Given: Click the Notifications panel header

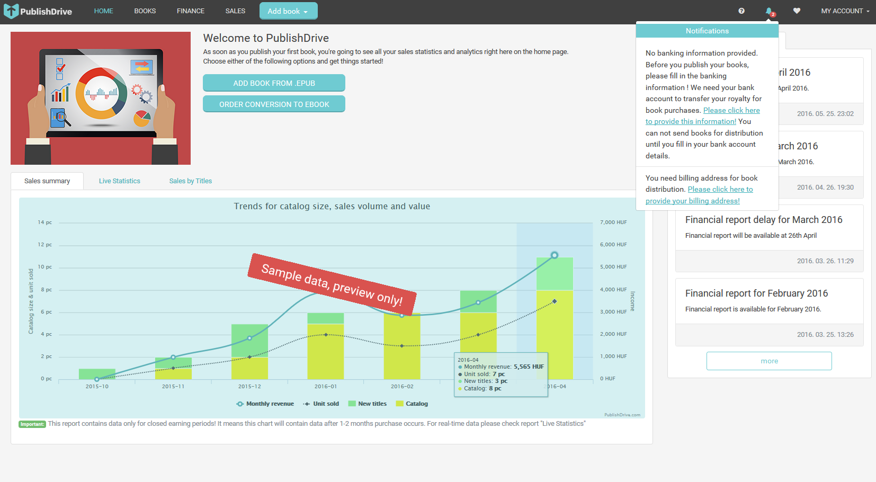Looking at the screenshot, I should tap(707, 31).
